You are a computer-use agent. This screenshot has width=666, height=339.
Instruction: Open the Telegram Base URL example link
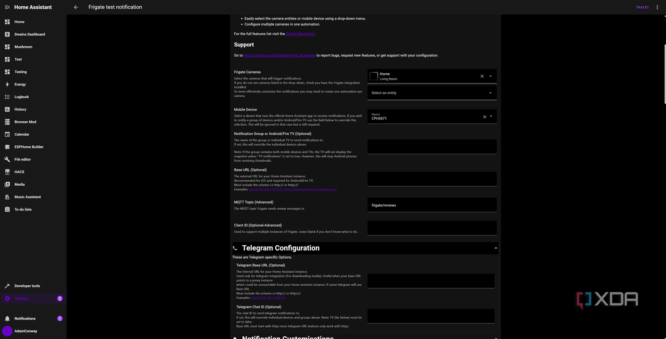pos(268,298)
